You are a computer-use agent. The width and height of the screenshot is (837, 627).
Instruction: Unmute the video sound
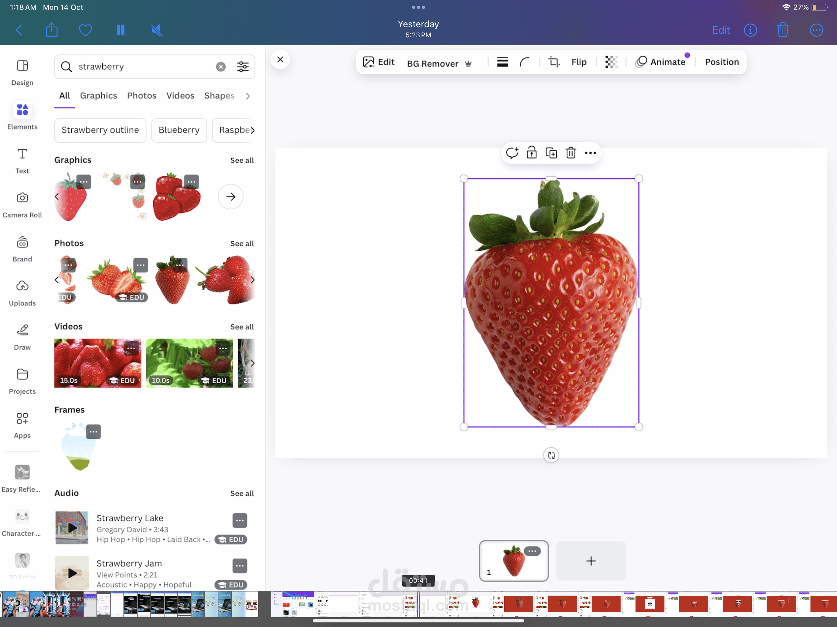(157, 30)
